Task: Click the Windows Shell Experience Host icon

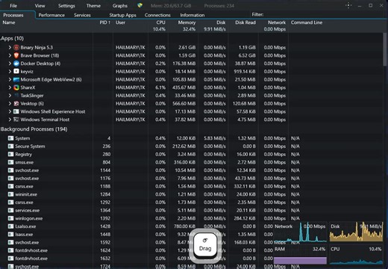Action: point(16,111)
